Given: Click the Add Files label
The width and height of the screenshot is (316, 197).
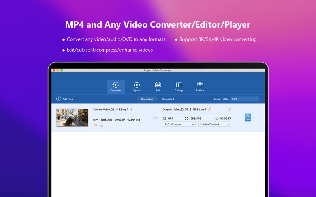Looking at the screenshot, I should (68, 99).
